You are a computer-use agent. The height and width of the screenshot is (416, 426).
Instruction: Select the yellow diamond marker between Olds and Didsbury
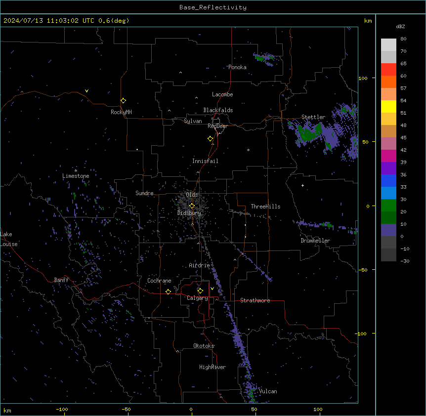click(192, 206)
